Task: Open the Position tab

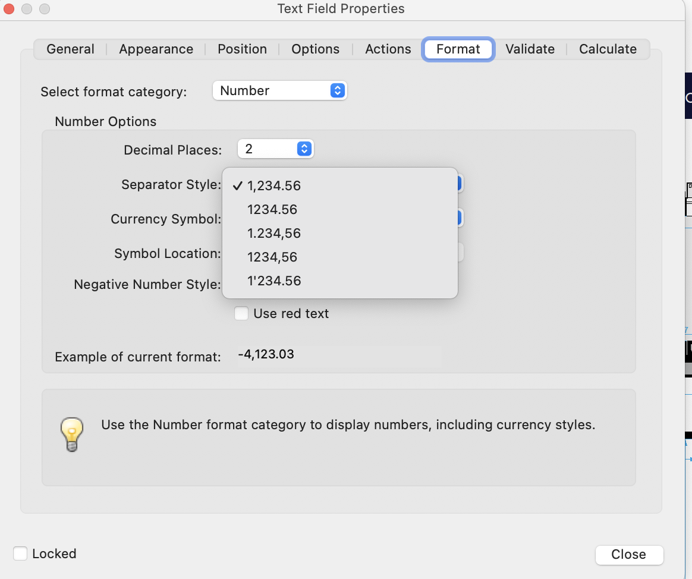Action: click(242, 49)
